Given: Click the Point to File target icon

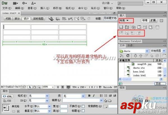Looking at the screenshot, I should point(106,100).
